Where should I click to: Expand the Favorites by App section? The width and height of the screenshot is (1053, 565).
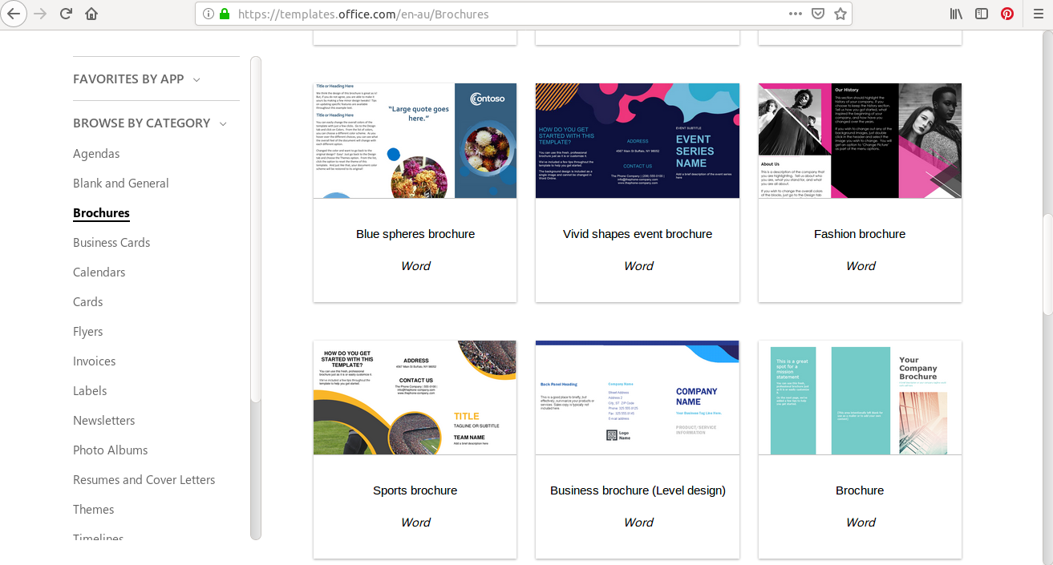pyautogui.click(x=136, y=79)
